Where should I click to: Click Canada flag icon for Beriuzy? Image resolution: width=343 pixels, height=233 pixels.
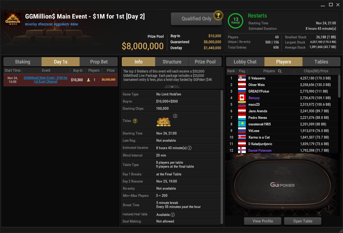242,98
